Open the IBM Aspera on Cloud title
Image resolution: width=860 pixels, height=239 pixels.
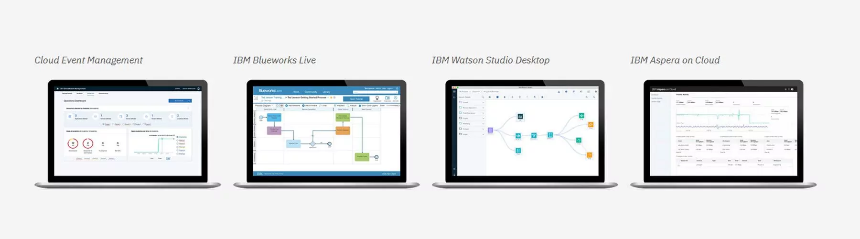(675, 60)
